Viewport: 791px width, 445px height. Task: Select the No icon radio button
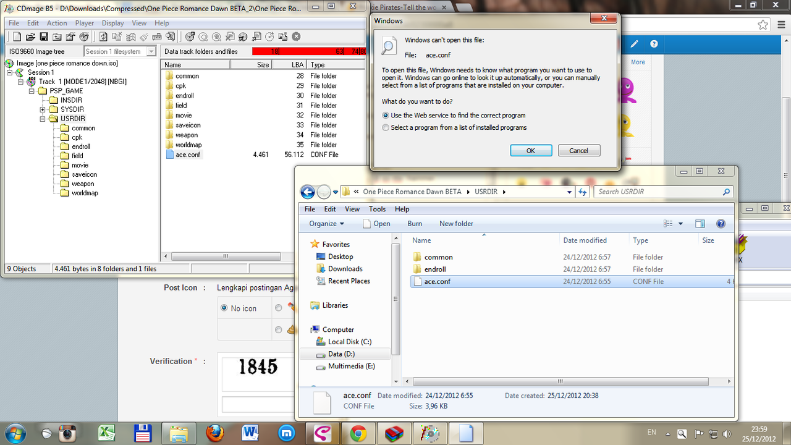click(224, 308)
